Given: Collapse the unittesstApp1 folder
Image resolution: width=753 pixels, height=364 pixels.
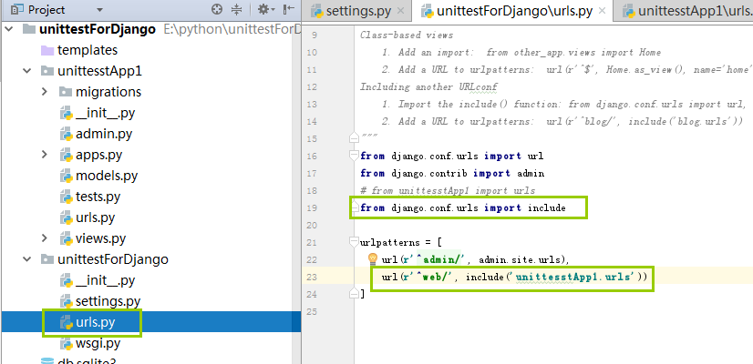Looking at the screenshot, I should (x=26, y=71).
